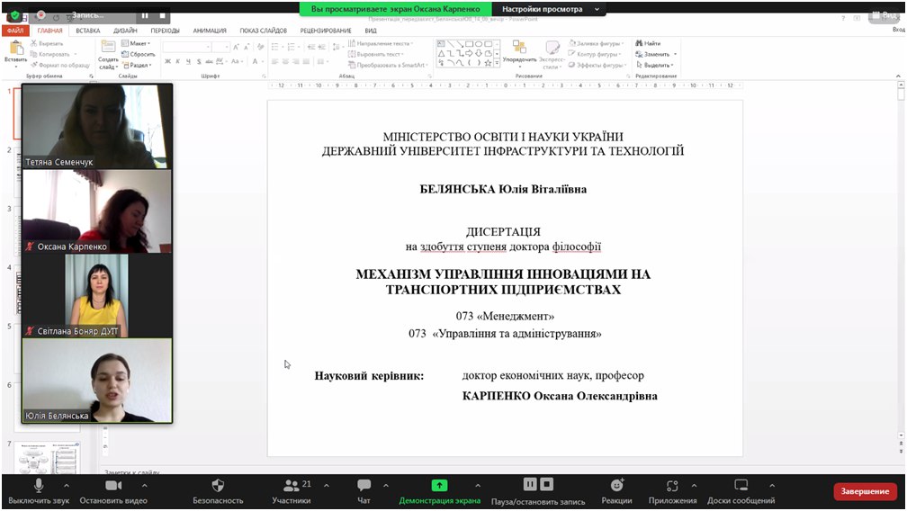Expand screen share options arrow
The height and width of the screenshot is (511, 907).
(478, 486)
